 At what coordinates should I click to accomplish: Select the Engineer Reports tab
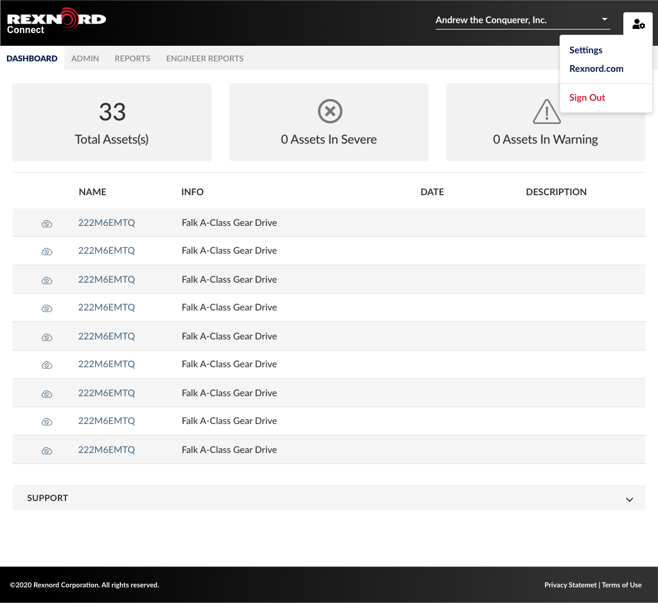click(205, 59)
